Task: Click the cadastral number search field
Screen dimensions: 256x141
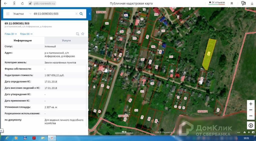Action: click(x=54, y=14)
